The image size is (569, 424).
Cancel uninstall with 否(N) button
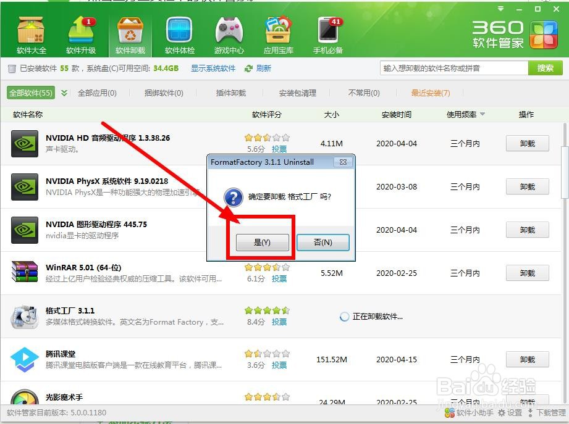point(323,243)
